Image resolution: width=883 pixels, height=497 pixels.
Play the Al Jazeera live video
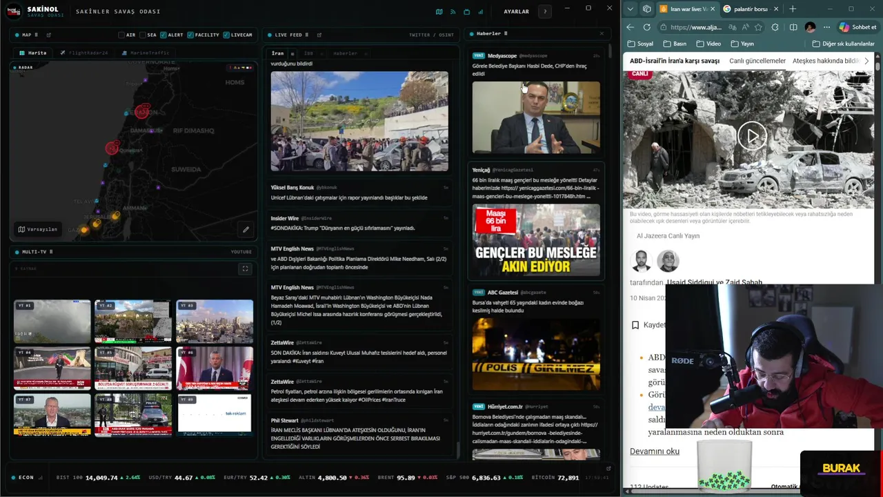pos(752,136)
